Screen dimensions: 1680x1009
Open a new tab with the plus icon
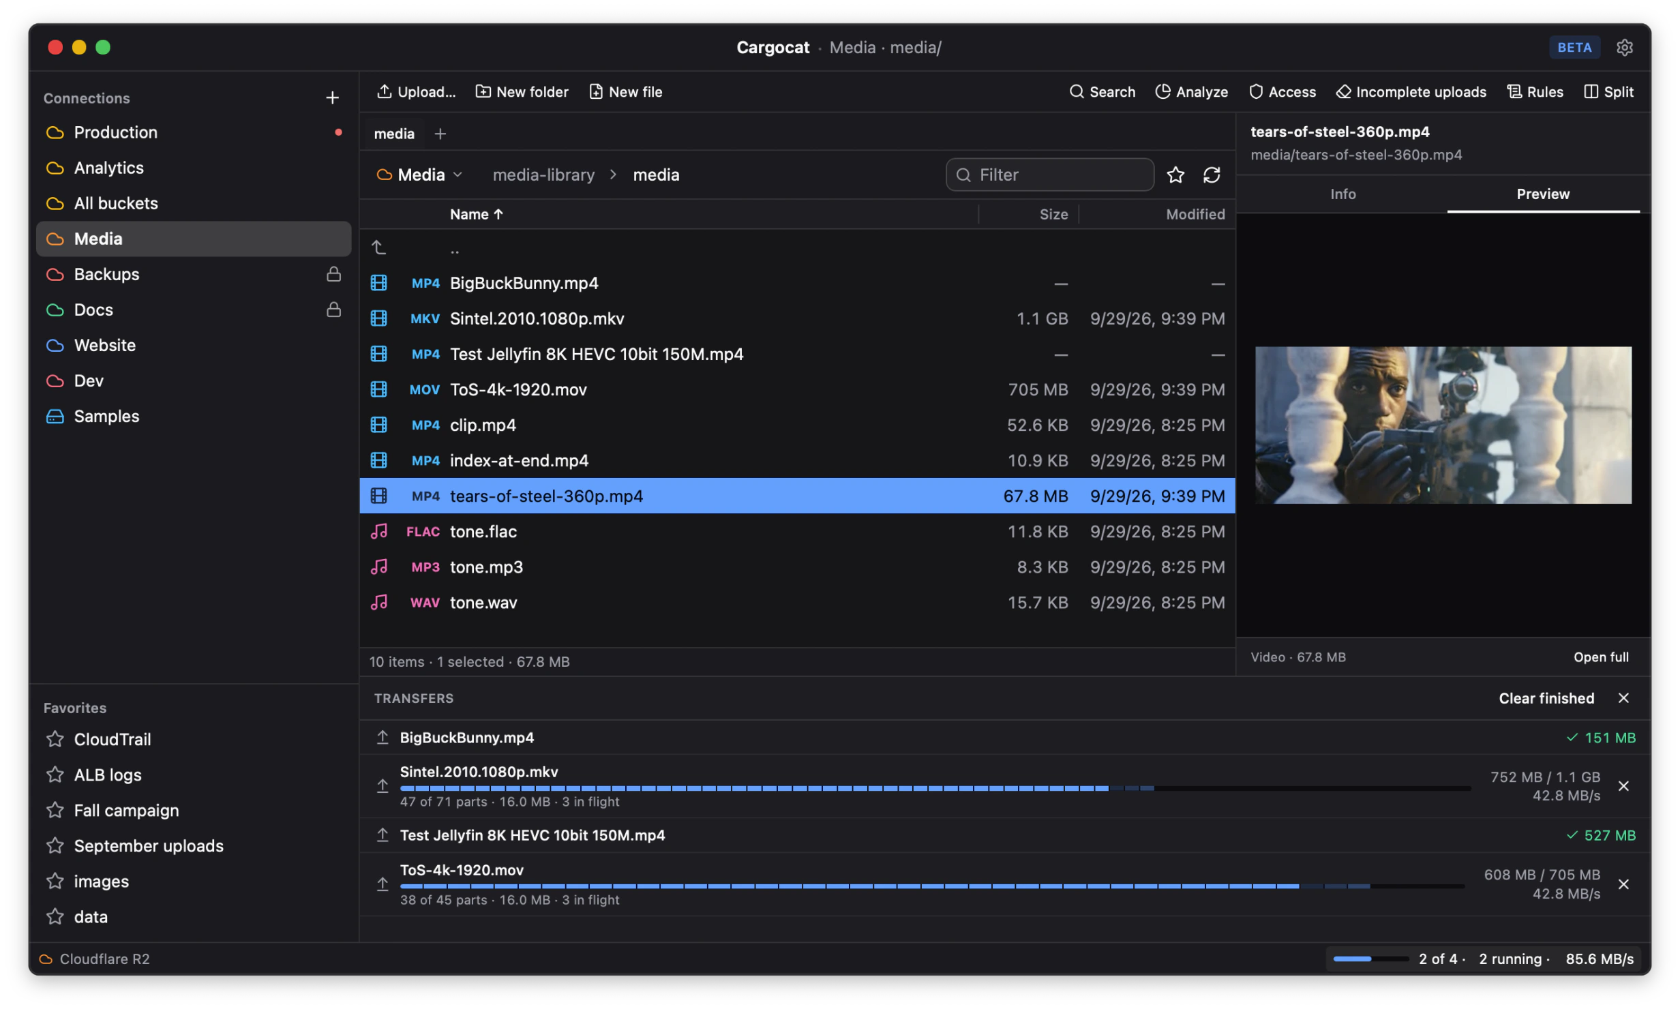[x=440, y=134]
